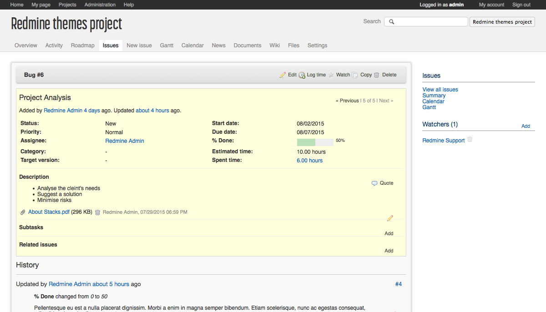Open the Administration menu item
Image resolution: width=546 pixels, height=312 pixels.
100,5
